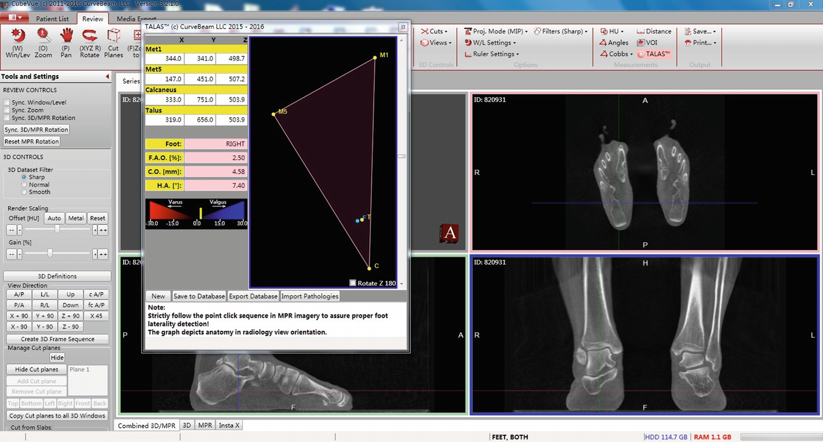Image resolution: width=823 pixels, height=442 pixels.
Task: Click Hide Cut planes button
Action: pyautogui.click(x=36, y=369)
